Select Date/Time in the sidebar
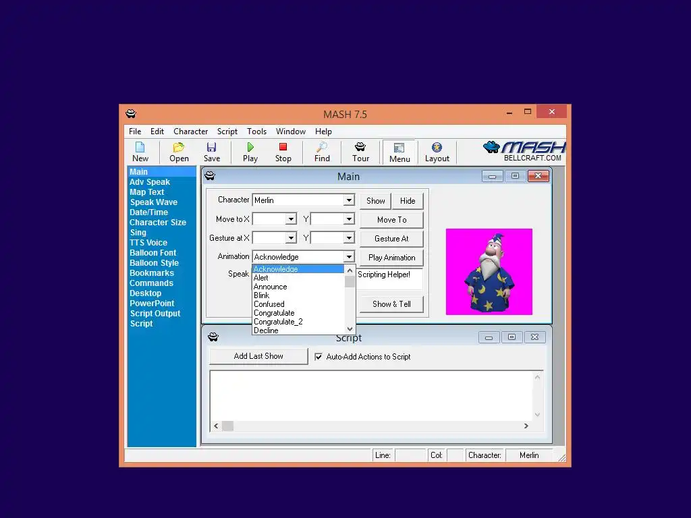Screen dimensions: 691x518 (x=148, y=212)
